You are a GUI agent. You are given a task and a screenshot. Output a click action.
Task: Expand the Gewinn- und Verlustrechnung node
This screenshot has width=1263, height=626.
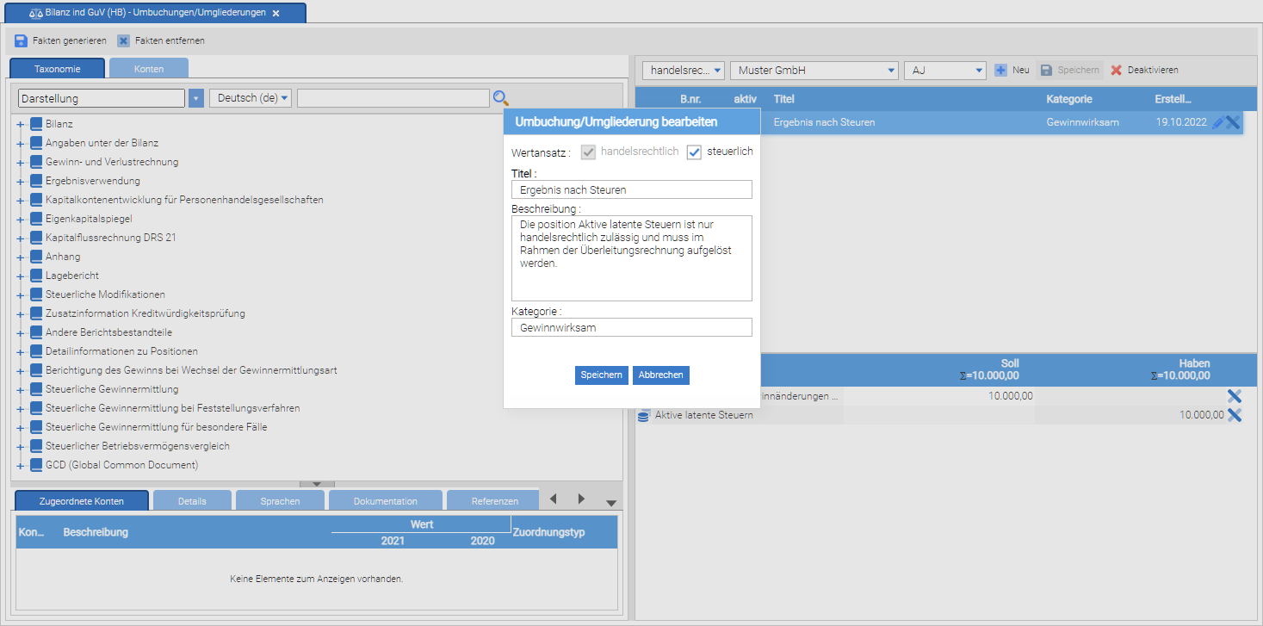point(20,162)
